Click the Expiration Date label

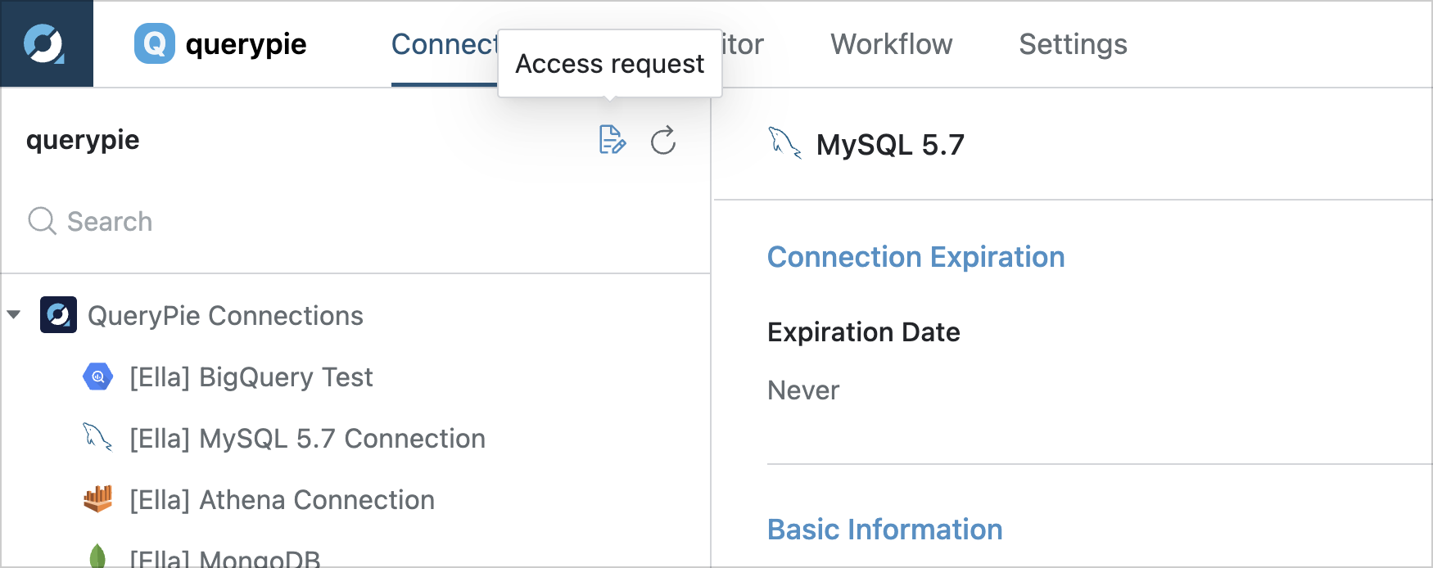[864, 332]
